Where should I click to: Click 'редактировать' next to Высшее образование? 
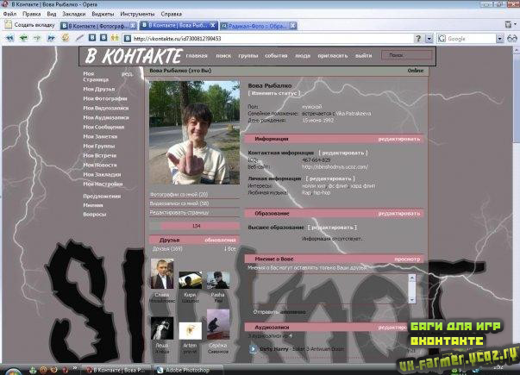tap(332, 228)
